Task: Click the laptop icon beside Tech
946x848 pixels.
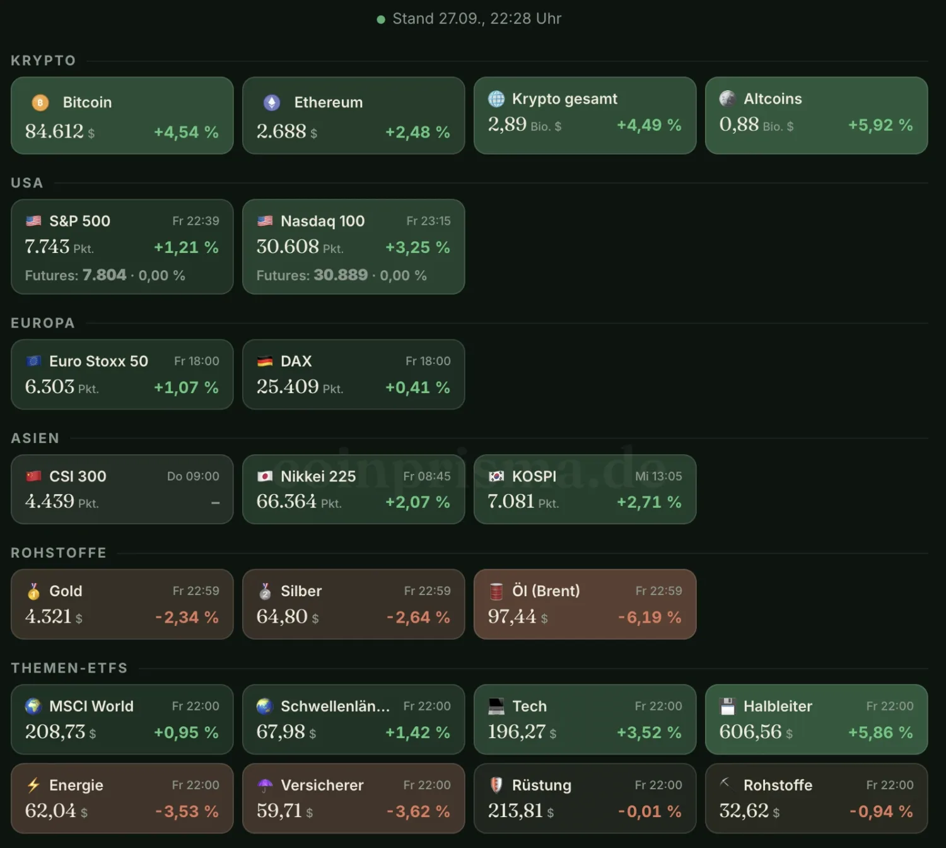Action: [496, 706]
